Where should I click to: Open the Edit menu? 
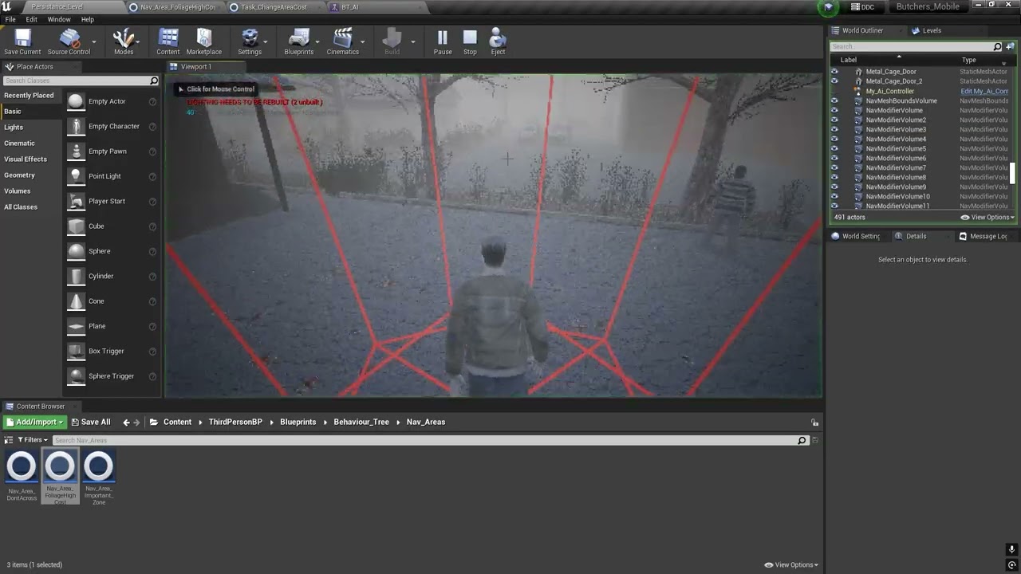pos(32,19)
